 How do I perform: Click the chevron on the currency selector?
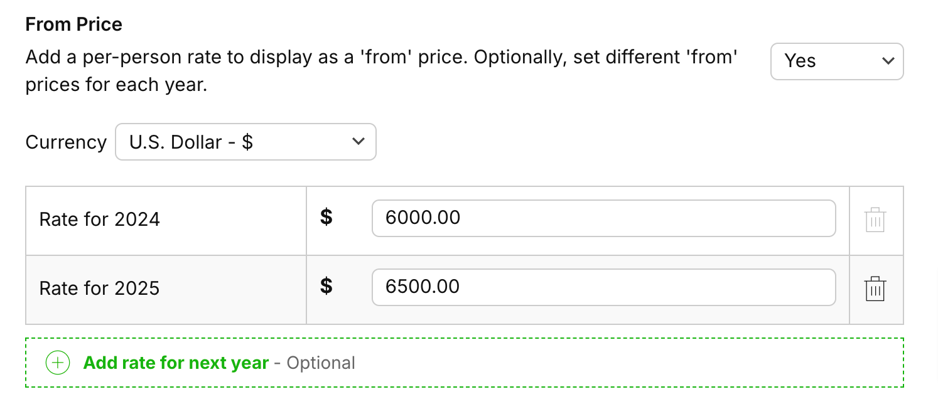358,142
